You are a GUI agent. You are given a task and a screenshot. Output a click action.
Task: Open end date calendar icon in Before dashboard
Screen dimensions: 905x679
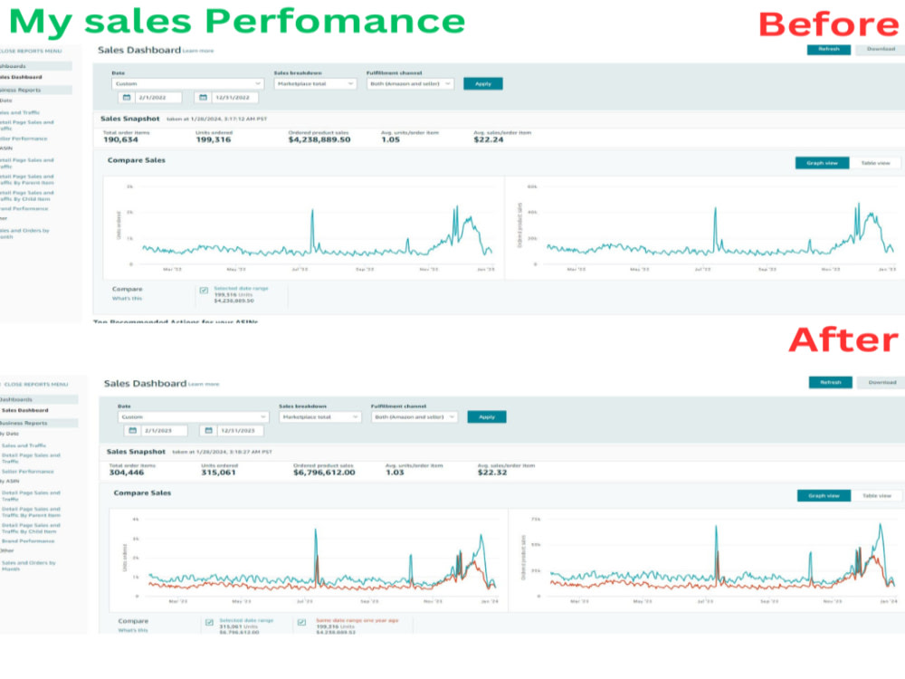(203, 98)
